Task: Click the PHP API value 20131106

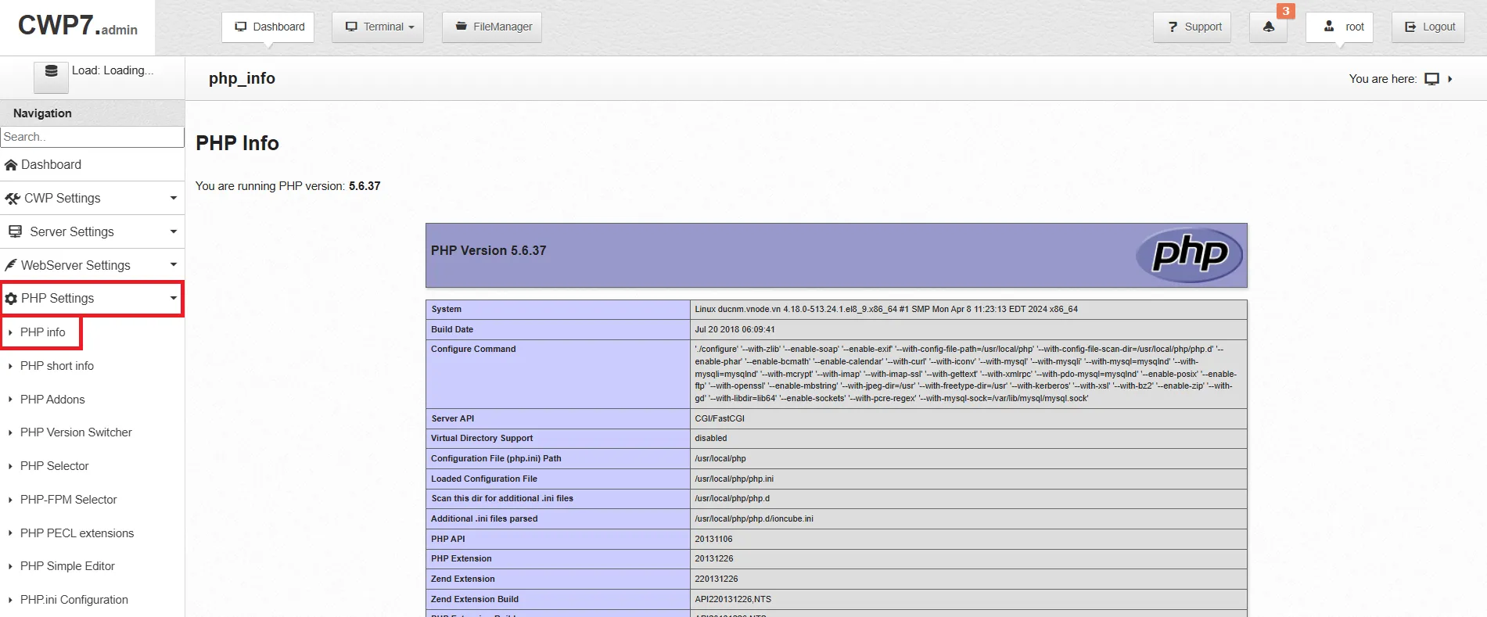Action: pos(713,539)
